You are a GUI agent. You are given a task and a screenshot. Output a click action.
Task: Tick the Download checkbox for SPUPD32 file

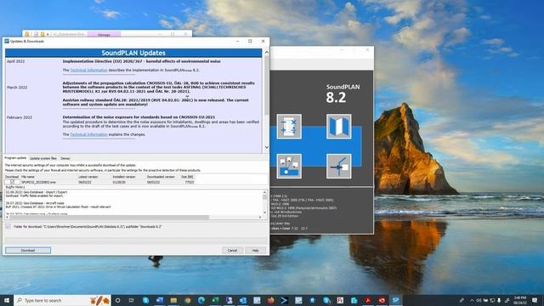[12, 182]
